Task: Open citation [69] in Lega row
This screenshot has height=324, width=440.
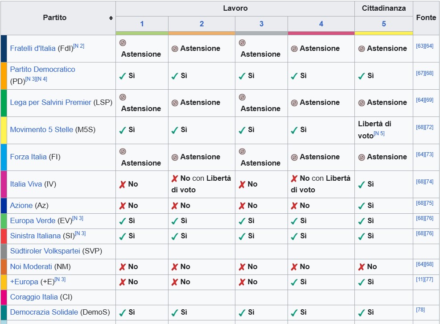Action: 429,100
